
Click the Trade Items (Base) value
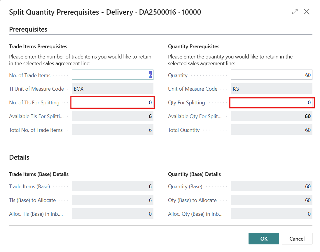pos(112,187)
